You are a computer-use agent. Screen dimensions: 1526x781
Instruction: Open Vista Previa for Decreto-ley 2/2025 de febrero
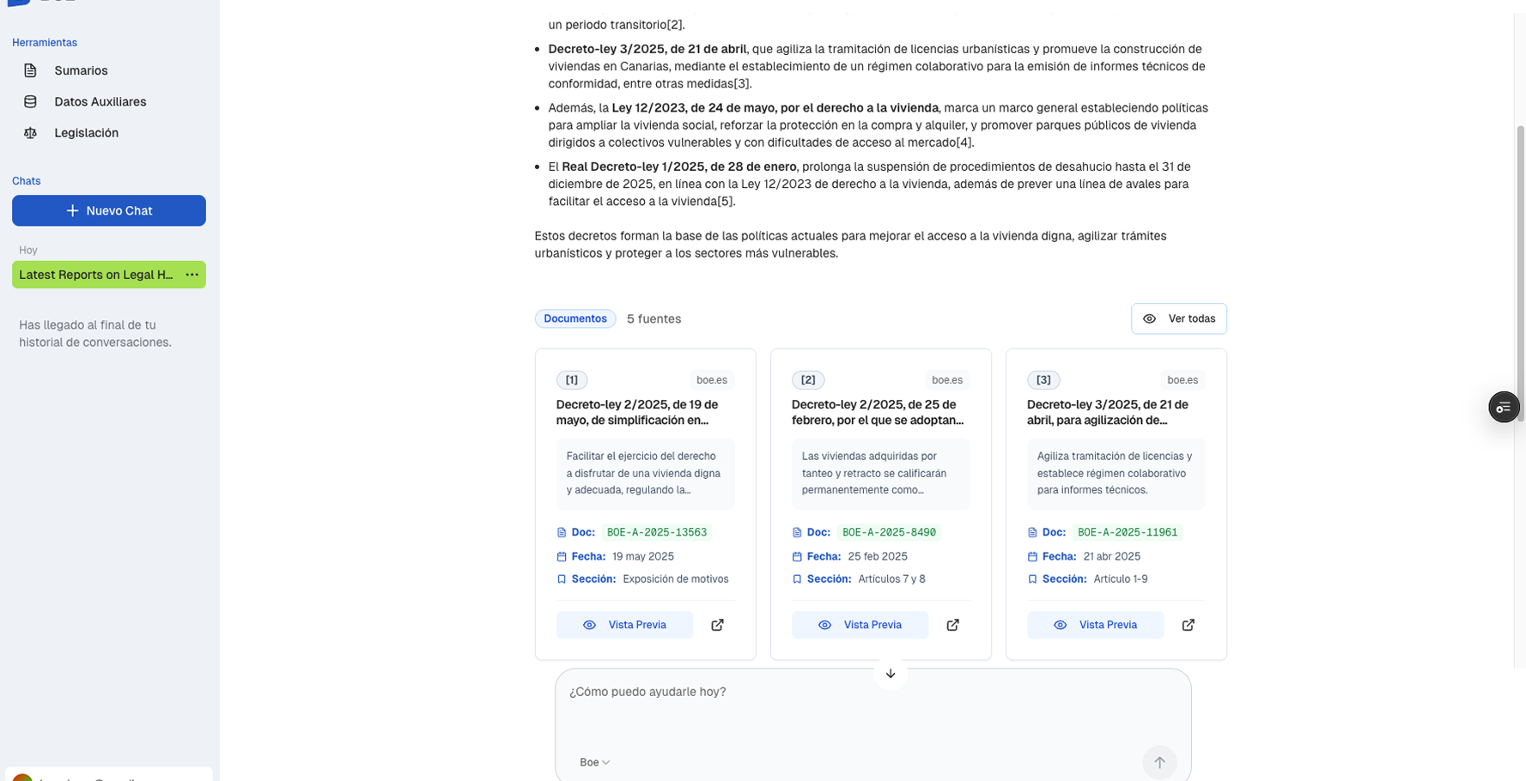click(x=860, y=625)
